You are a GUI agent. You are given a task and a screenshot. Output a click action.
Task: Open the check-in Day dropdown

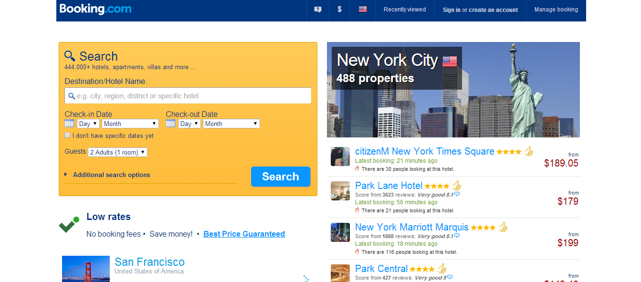(88, 124)
